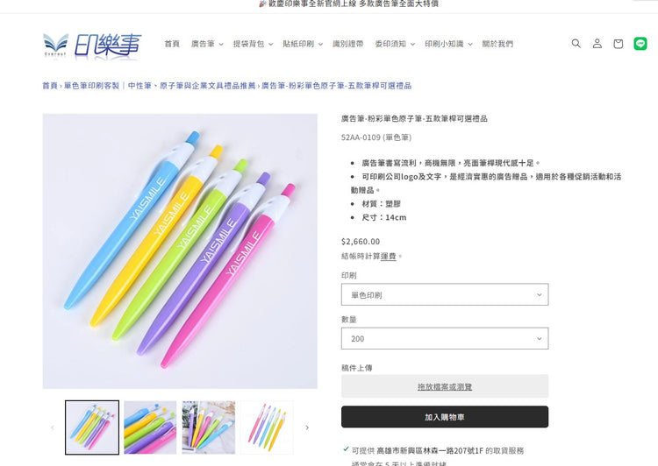Click the 印樂事 site logo
Viewport: 658px width, 466px height.
(x=92, y=45)
